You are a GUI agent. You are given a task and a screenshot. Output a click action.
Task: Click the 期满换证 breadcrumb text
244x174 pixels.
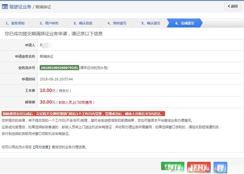(43, 7)
